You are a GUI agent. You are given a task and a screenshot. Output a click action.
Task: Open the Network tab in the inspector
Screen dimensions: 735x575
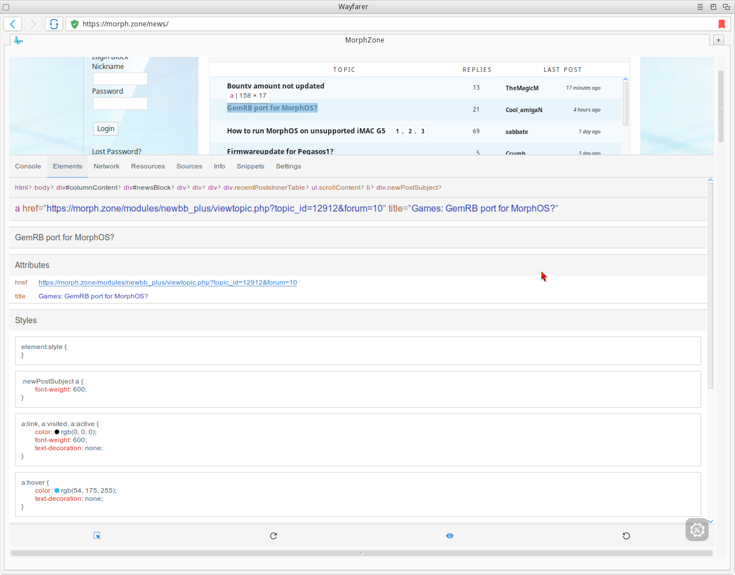click(106, 166)
